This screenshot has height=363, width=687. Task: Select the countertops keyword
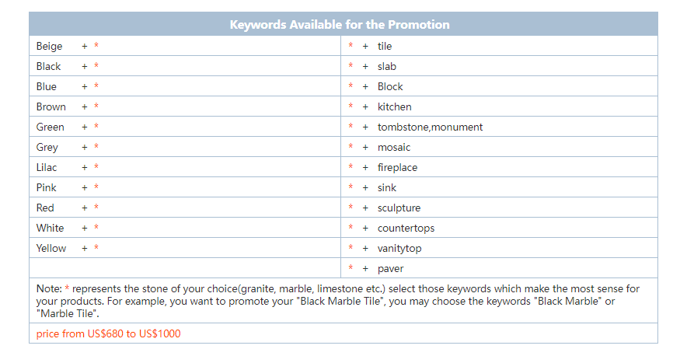406,228
